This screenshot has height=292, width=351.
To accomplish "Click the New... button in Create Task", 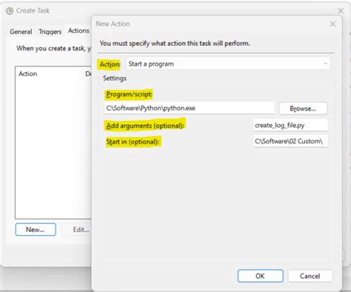I will (x=36, y=229).
